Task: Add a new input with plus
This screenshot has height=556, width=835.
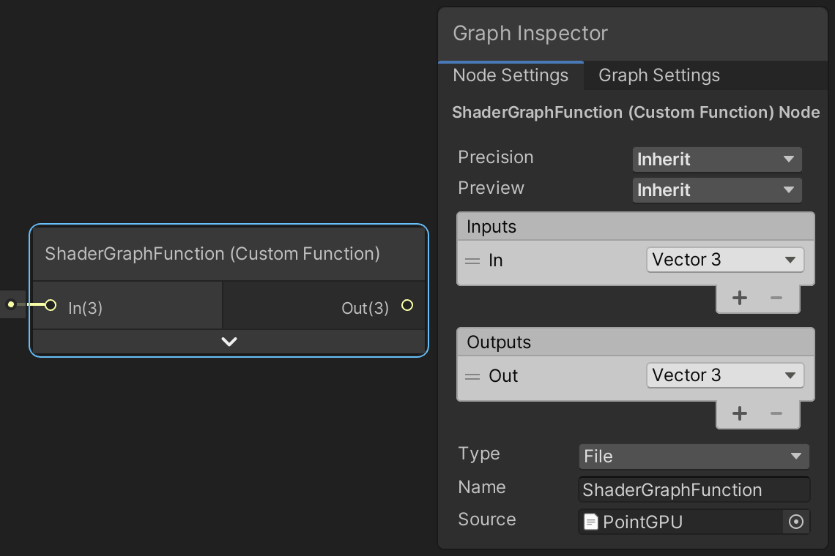Action: coord(740,298)
